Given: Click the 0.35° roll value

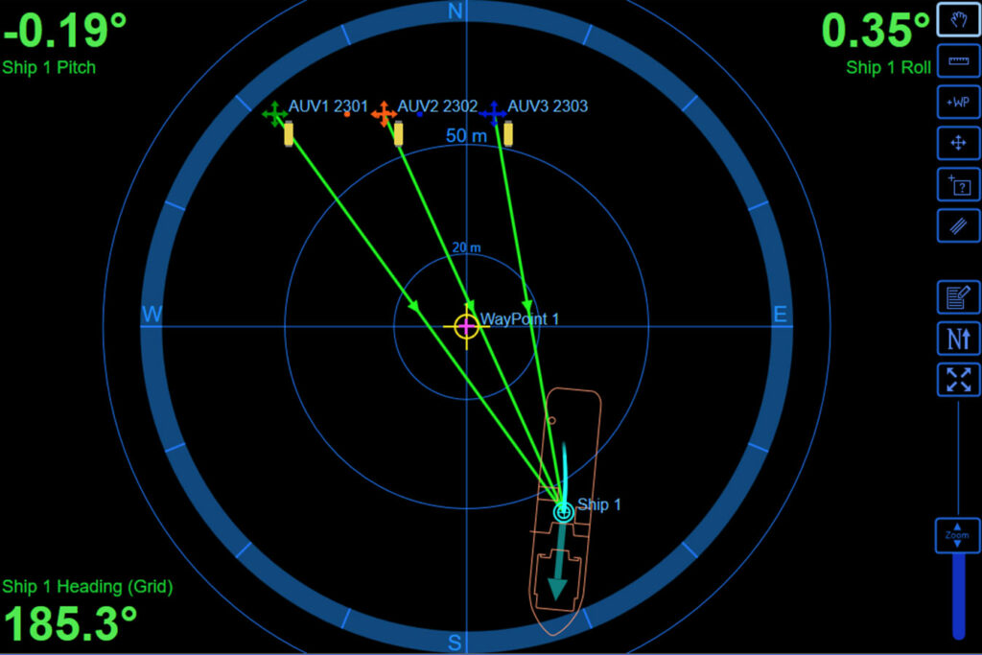Looking at the screenshot, I should pyautogui.click(x=876, y=30).
